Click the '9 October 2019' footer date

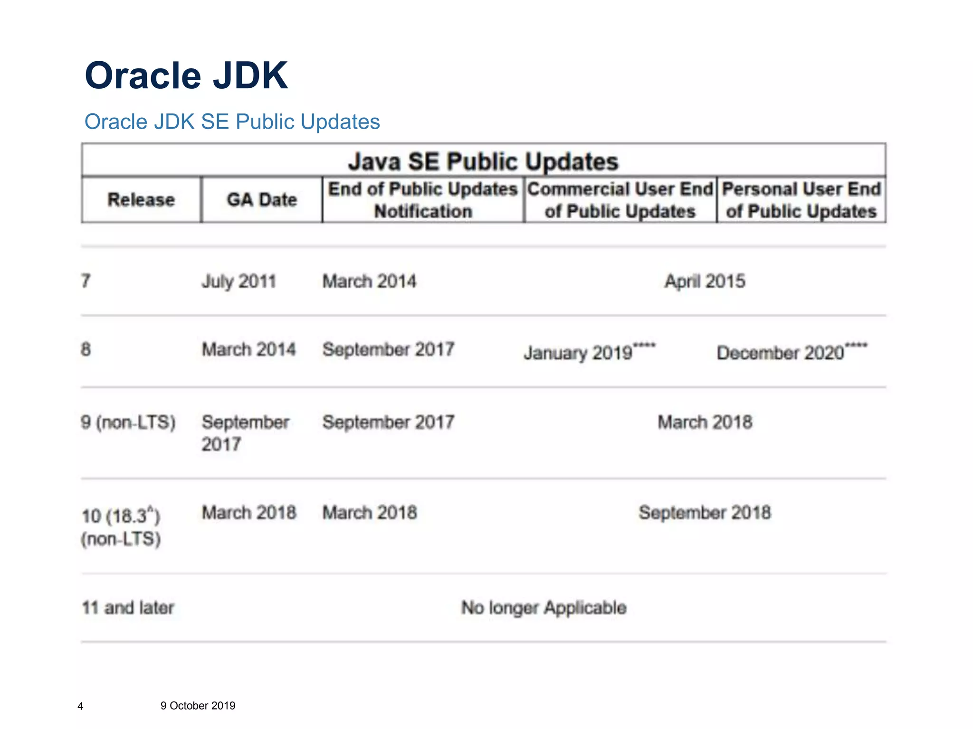(x=198, y=706)
